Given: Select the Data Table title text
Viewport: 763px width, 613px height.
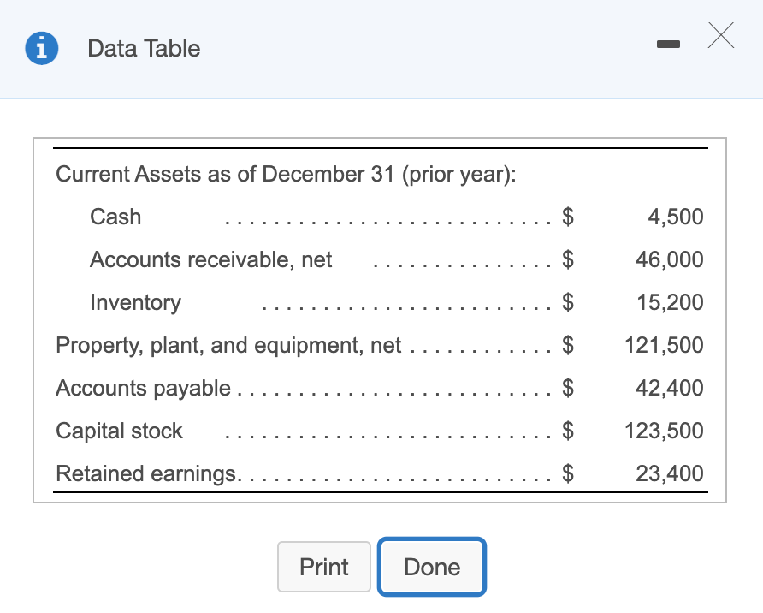Looking at the screenshot, I should click(x=144, y=49).
